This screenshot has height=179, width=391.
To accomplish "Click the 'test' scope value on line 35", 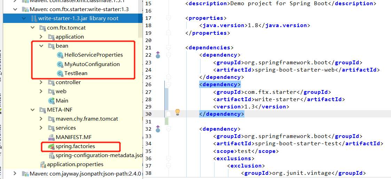I will click(244, 151).
